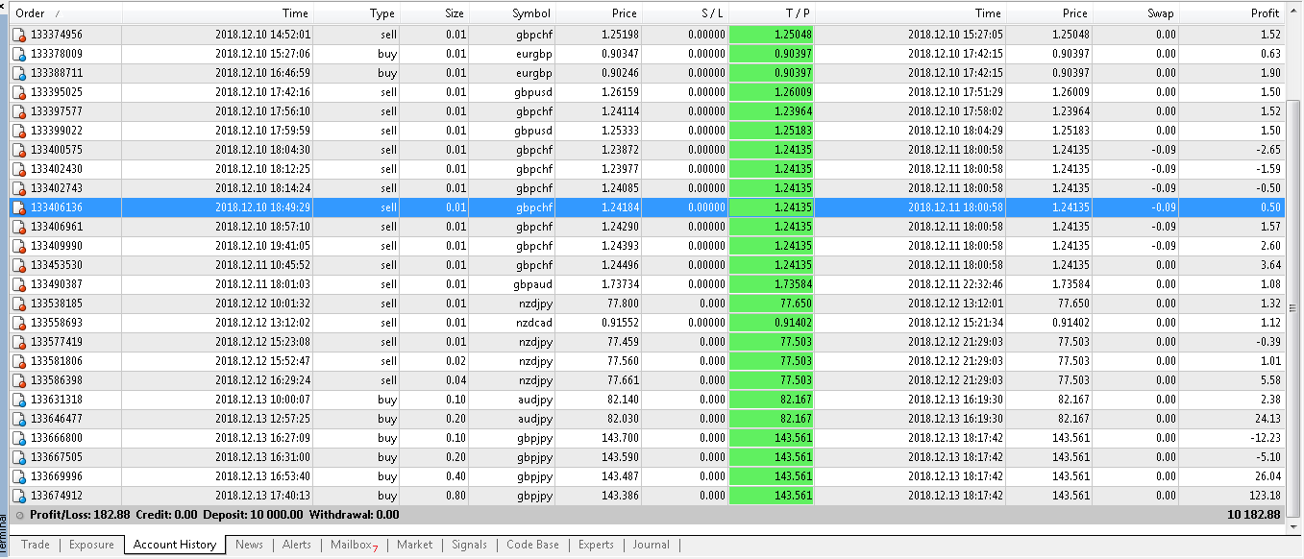Viewport: 1304px width, 559px height.
Task: Open the News tab
Action: click(x=249, y=545)
